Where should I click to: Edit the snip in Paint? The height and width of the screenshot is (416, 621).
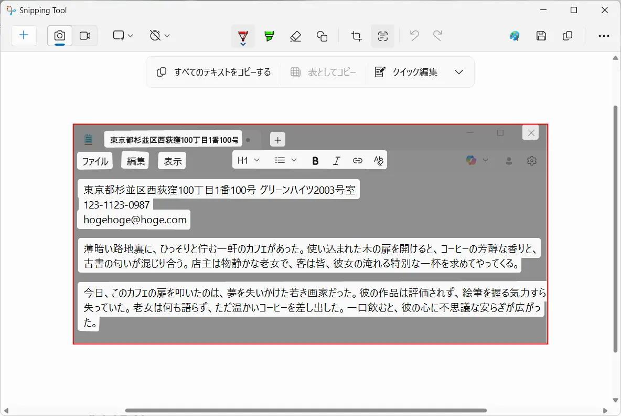pos(515,36)
